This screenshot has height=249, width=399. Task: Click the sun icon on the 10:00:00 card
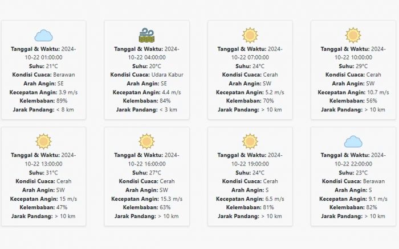(x=353, y=35)
